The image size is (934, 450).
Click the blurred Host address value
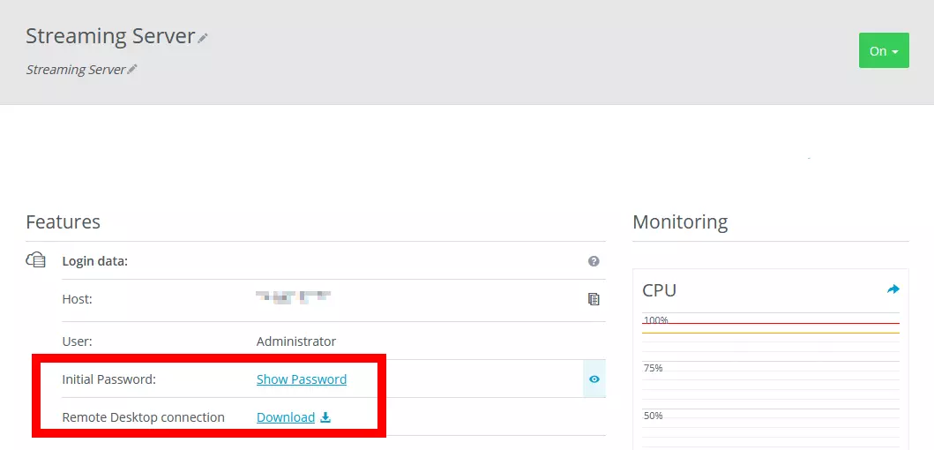click(x=293, y=296)
